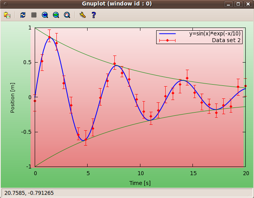
Task: Click x-axis tick label 20
Action: click(246, 174)
